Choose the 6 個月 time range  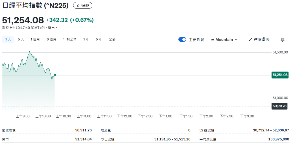pyautogui.click(x=51, y=39)
